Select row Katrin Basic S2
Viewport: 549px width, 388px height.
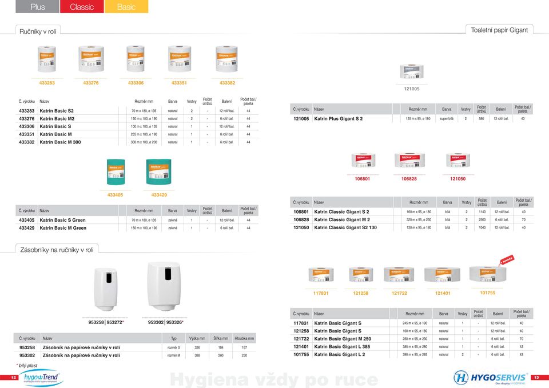(x=137, y=110)
